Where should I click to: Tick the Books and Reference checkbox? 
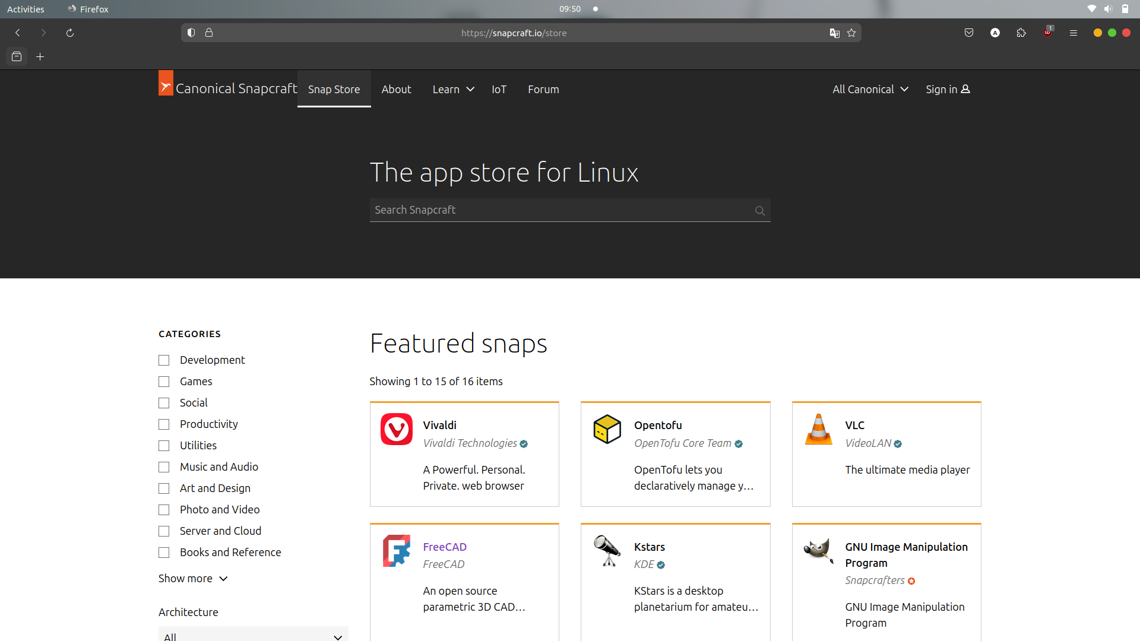(x=164, y=553)
